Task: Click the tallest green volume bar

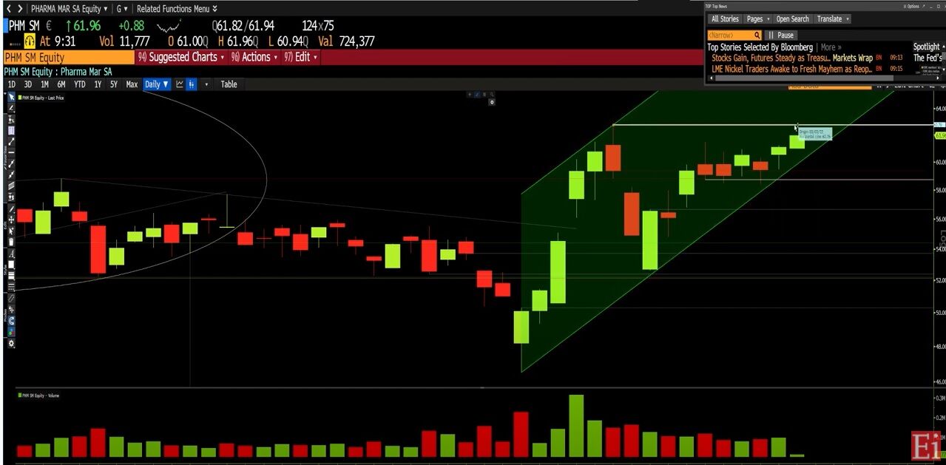Action: 576,426
